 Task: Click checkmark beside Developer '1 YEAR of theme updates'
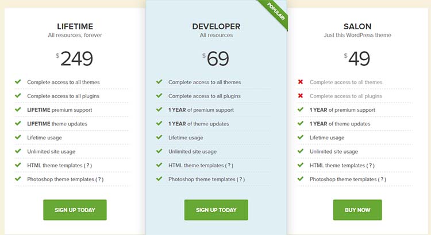(x=159, y=123)
